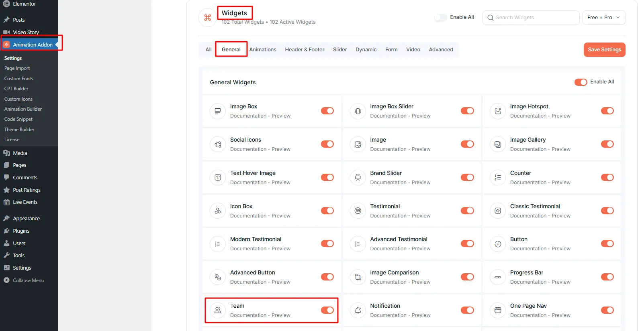Click the One Page Nav widget icon
Image resolution: width=638 pixels, height=331 pixels.
[x=498, y=310]
